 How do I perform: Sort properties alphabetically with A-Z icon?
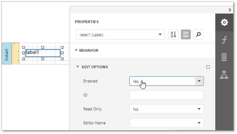(173, 35)
